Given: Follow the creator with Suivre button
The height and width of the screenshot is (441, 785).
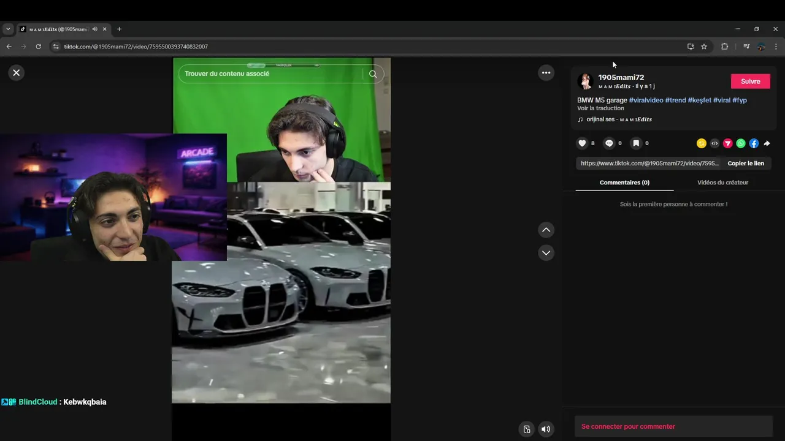Looking at the screenshot, I should 750,81.
